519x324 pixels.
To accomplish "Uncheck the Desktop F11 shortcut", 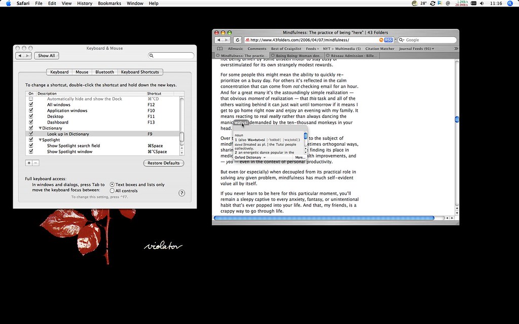I will pos(31,116).
